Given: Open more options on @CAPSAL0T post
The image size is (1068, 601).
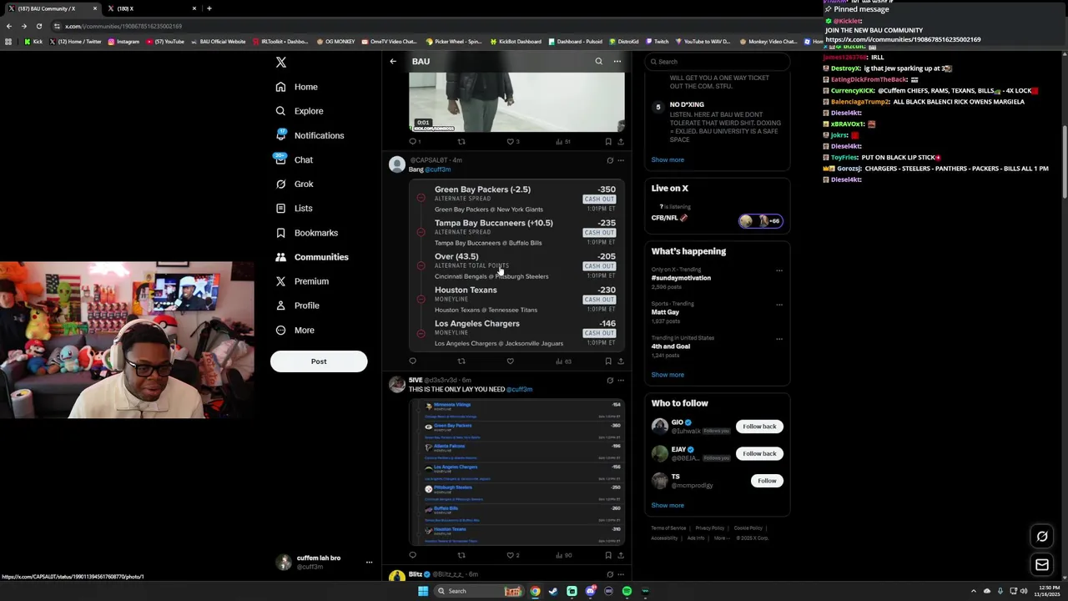Looking at the screenshot, I should point(621,160).
